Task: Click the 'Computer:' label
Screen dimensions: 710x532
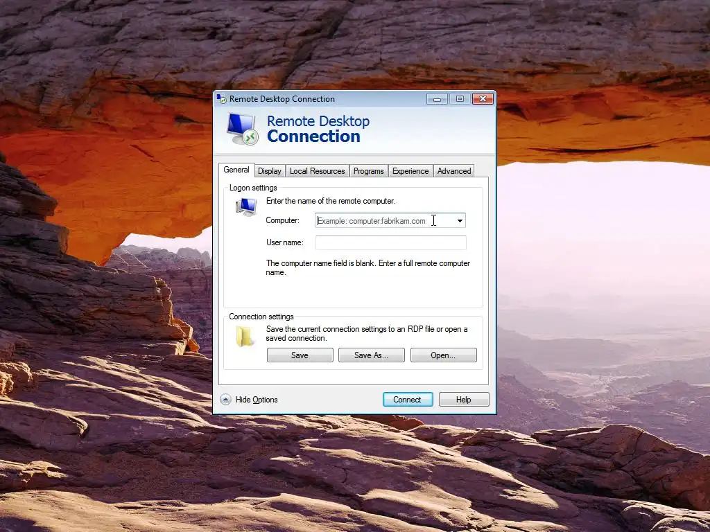Action: [283, 220]
